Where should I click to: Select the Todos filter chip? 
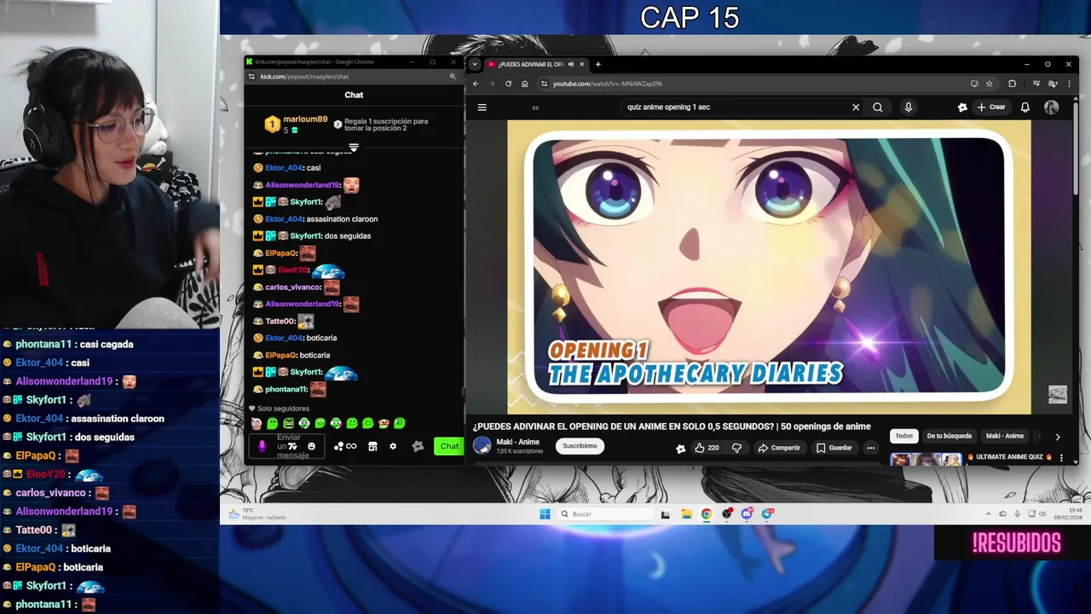[x=903, y=436]
